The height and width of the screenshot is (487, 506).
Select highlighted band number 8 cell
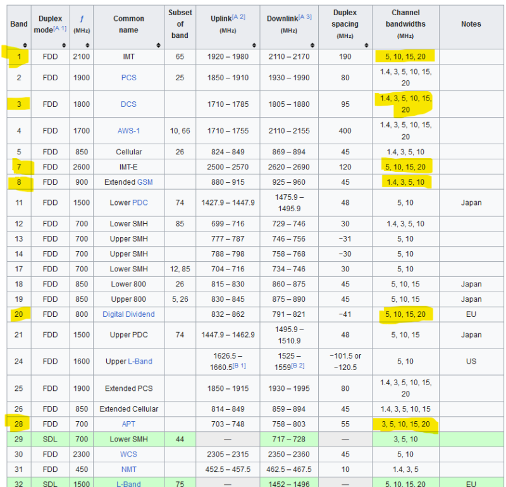pyautogui.click(x=19, y=182)
